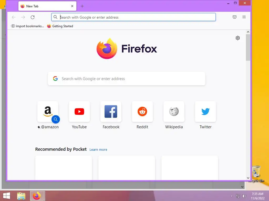
Task: Click the Google logo in page search box
Action: [55, 79]
